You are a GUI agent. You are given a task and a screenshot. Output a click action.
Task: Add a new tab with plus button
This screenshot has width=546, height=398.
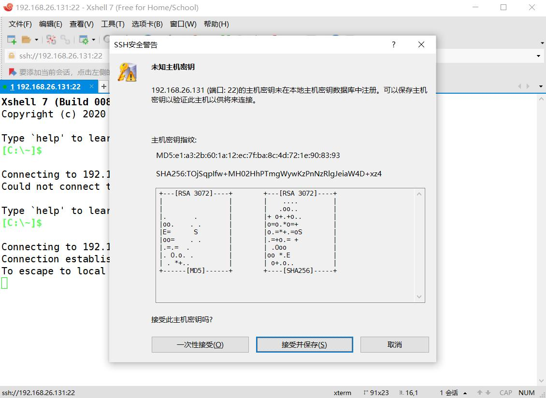pos(104,86)
